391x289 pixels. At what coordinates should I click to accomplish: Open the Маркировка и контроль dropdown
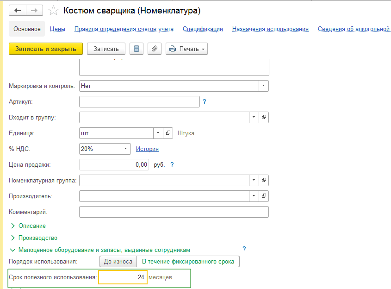point(263,86)
